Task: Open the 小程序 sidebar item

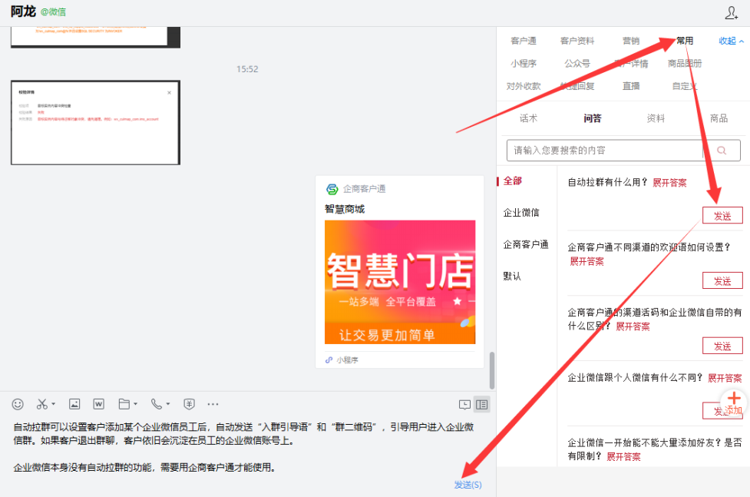Action: click(x=524, y=63)
